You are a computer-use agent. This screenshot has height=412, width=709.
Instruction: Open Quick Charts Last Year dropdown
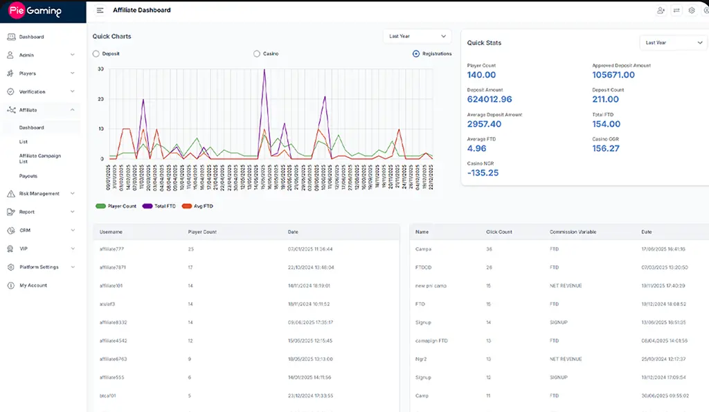click(x=417, y=36)
